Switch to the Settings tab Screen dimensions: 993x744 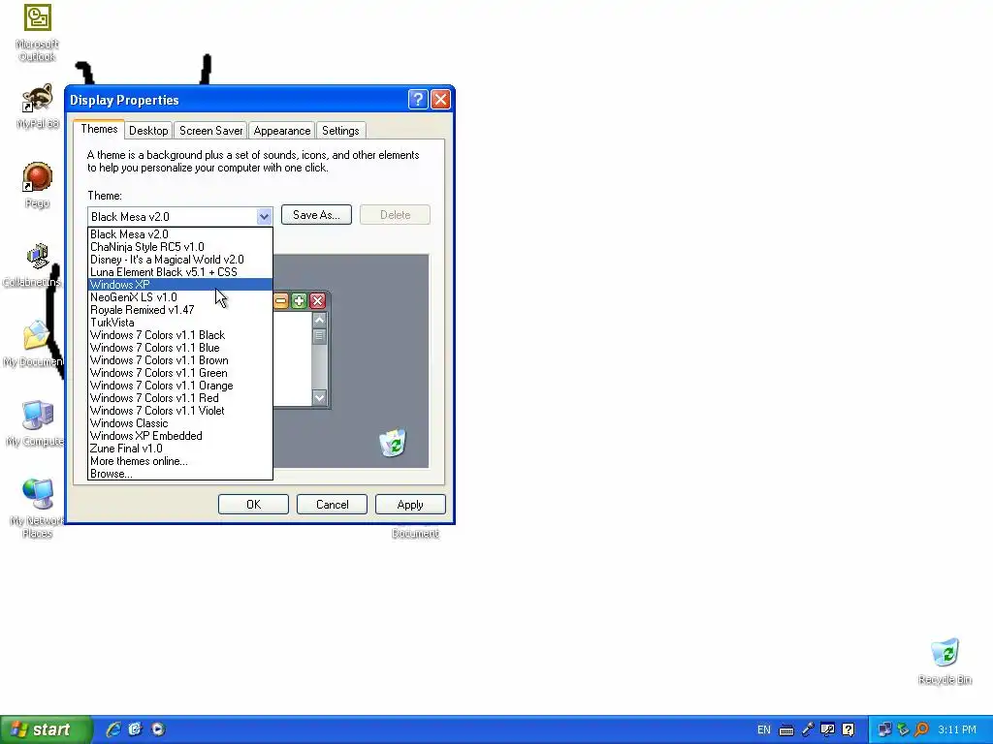coord(340,131)
